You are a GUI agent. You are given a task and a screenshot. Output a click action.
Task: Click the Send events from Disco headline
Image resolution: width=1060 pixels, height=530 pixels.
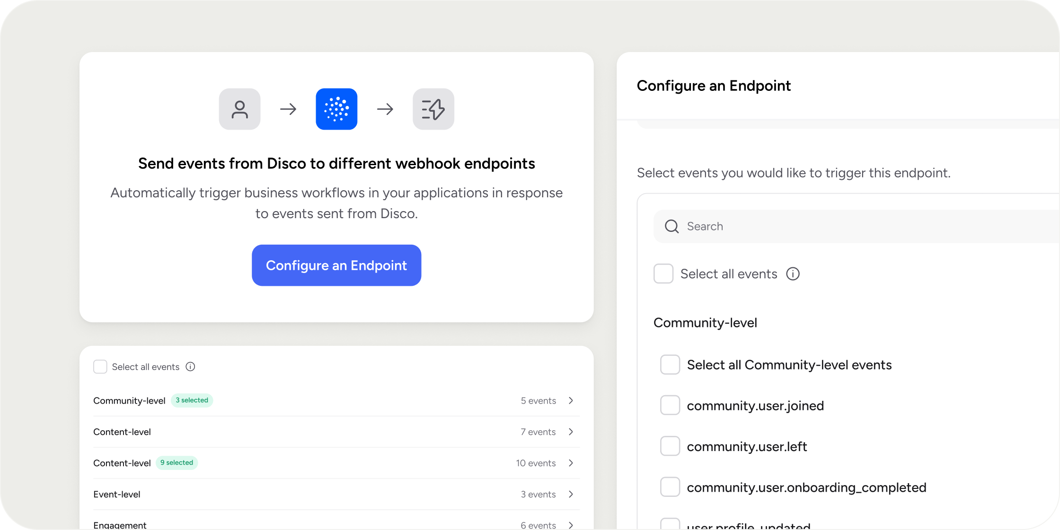pos(336,164)
